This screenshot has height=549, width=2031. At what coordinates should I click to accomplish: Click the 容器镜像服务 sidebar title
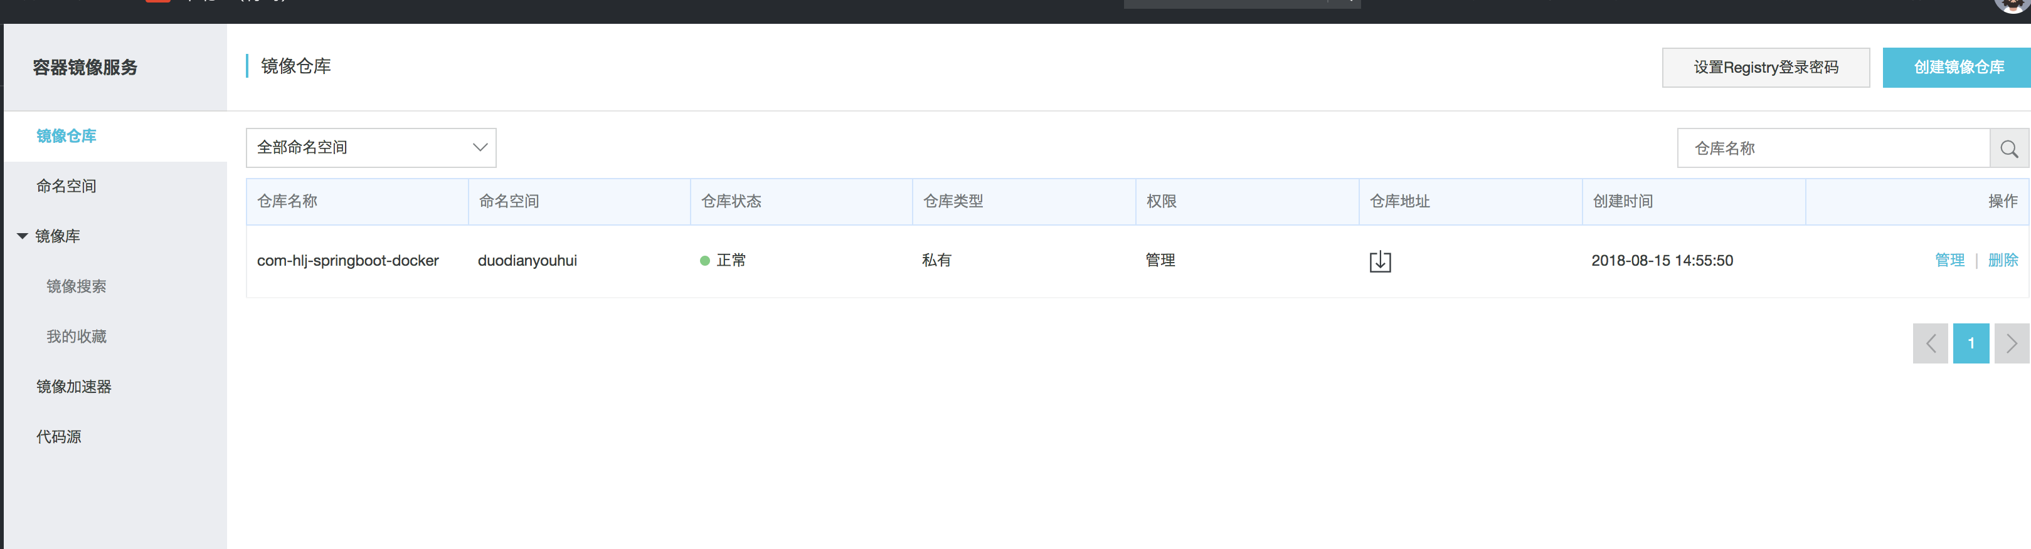(85, 68)
